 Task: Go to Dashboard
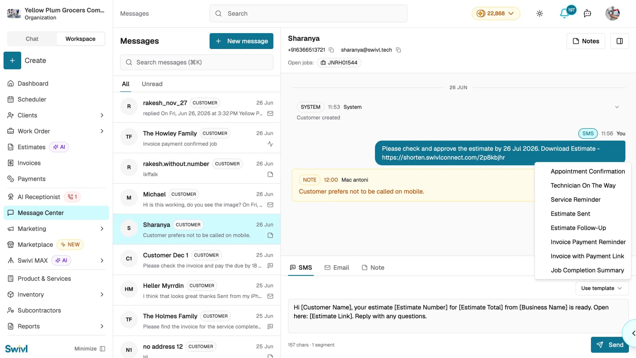(x=56, y=83)
